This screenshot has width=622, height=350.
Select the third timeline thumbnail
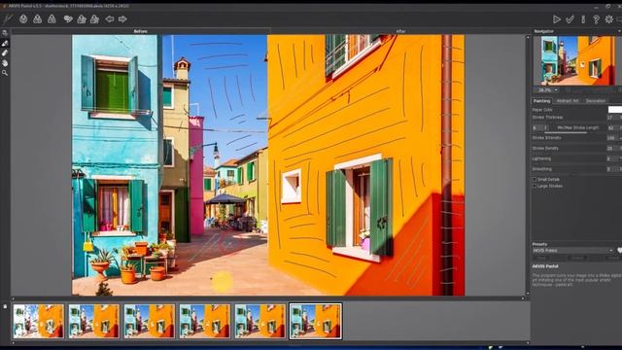click(x=149, y=321)
